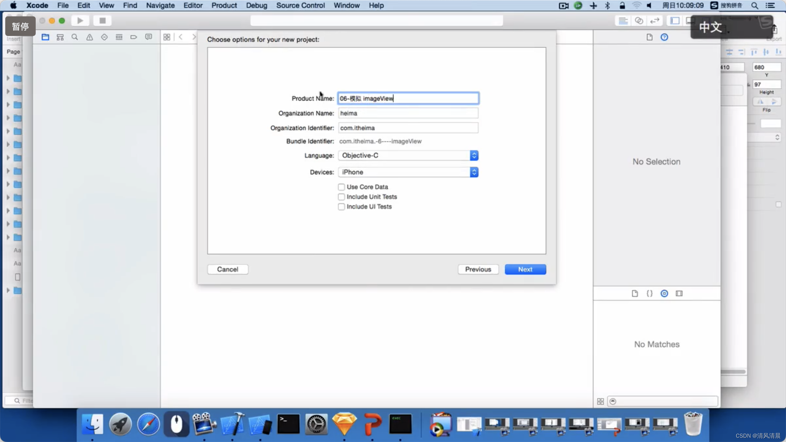This screenshot has width=786, height=442.
Task: Expand the first folder in background sidebar
Action: 8,78
